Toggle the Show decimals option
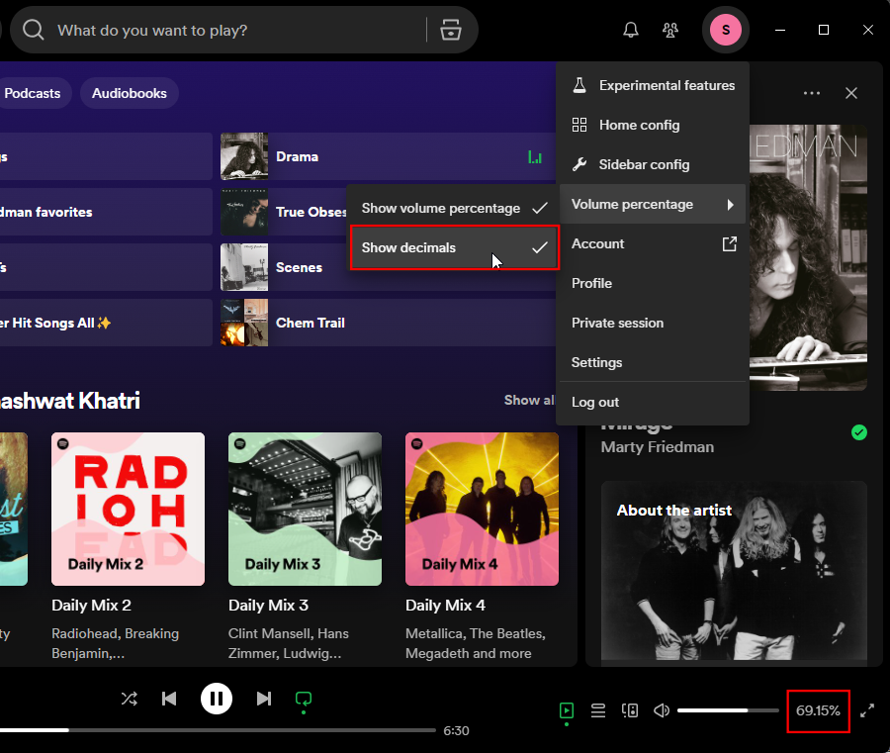 (x=454, y=247)
